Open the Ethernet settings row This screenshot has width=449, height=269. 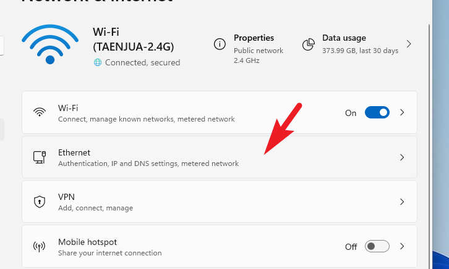point(220,157)
